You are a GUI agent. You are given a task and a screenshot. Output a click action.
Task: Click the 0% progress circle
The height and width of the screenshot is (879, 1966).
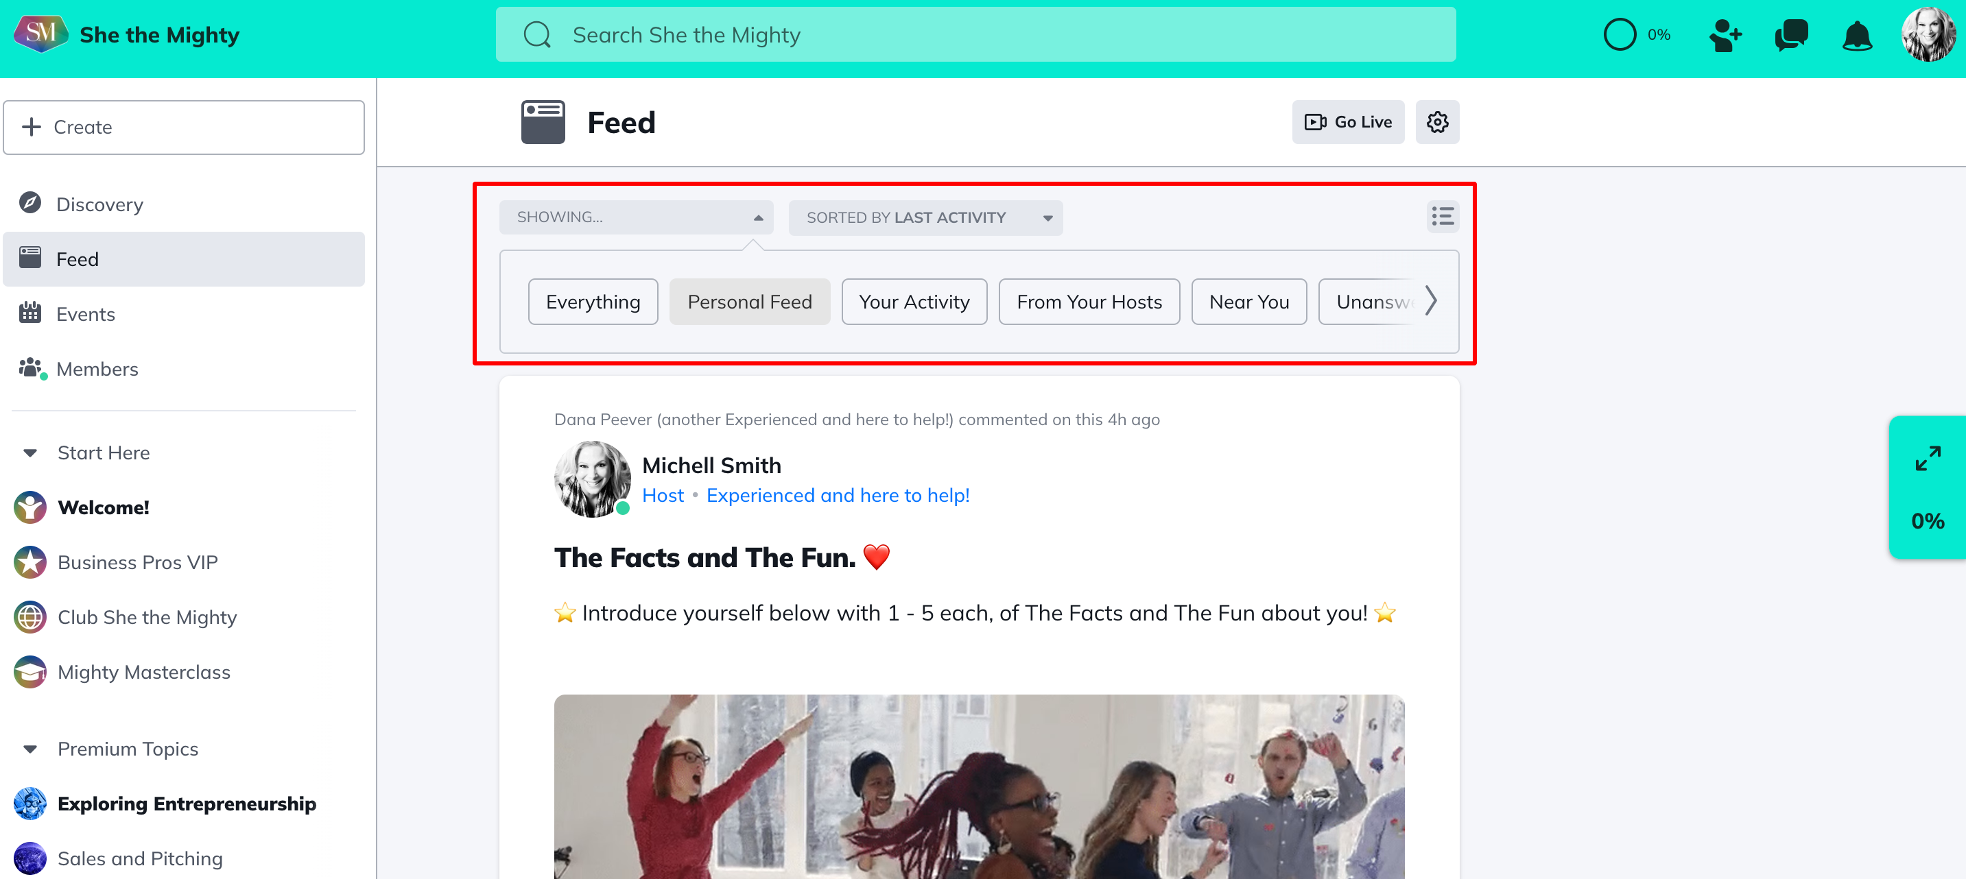1620,35
